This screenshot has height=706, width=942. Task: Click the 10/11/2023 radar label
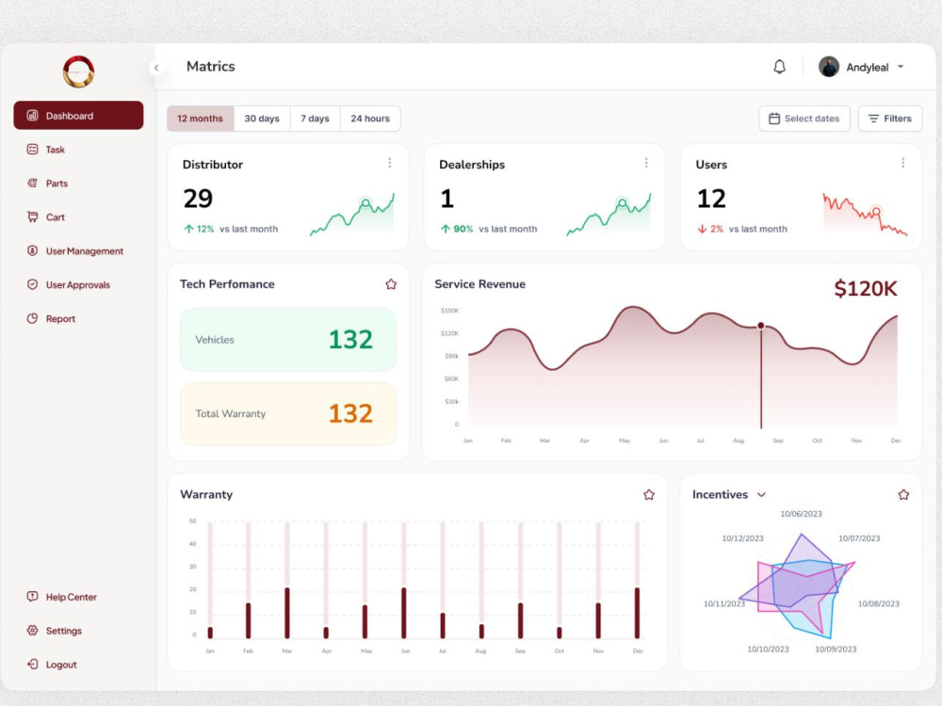[x=724, y=604]
